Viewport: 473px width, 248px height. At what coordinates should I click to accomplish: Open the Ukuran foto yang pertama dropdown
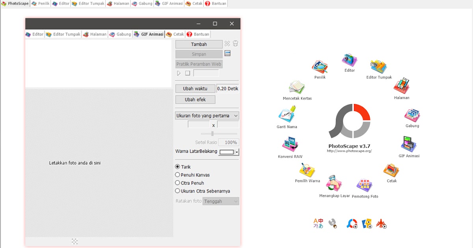pos(207,116)
